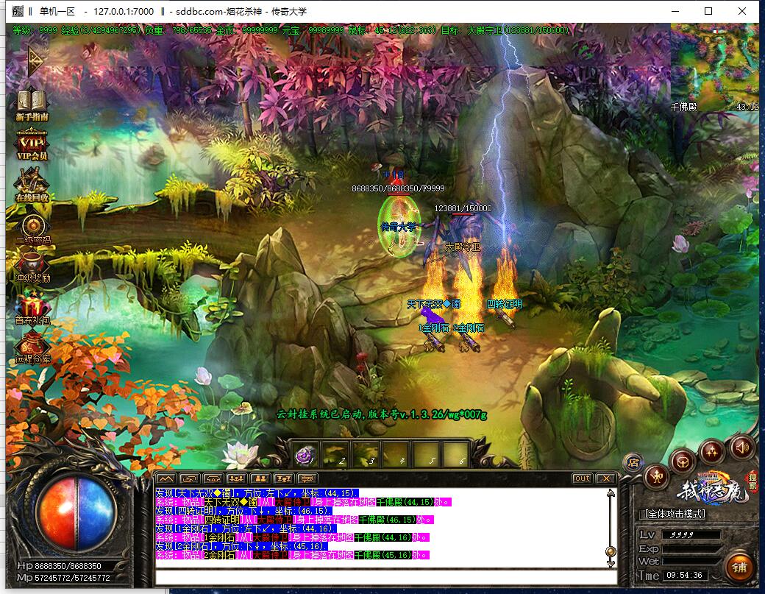The height and width of the screenshot is (594, 765).
Task: Open the 冲级奖励 level reward icon
Action: tap(32, 267)
